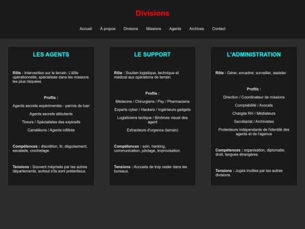
Task: Click Compétences 'organisation, diplomatie, droit' text
Action: (250, 153)
